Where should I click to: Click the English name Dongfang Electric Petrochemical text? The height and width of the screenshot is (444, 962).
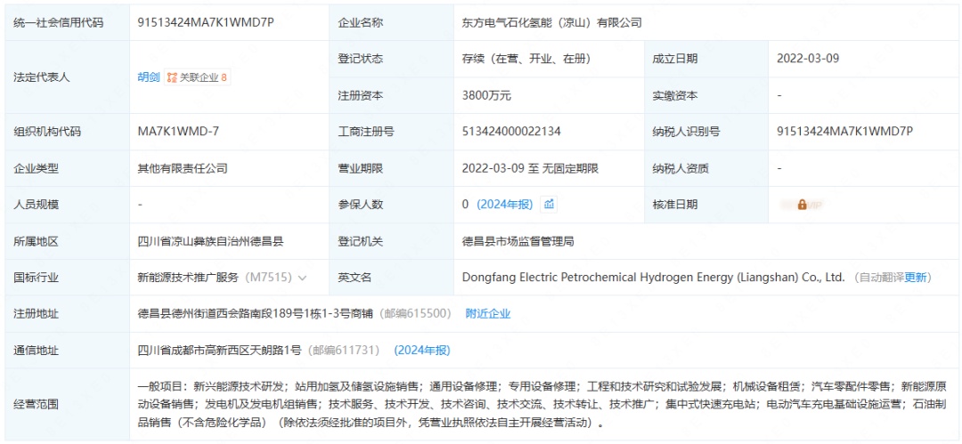click(x=653, y=278)
